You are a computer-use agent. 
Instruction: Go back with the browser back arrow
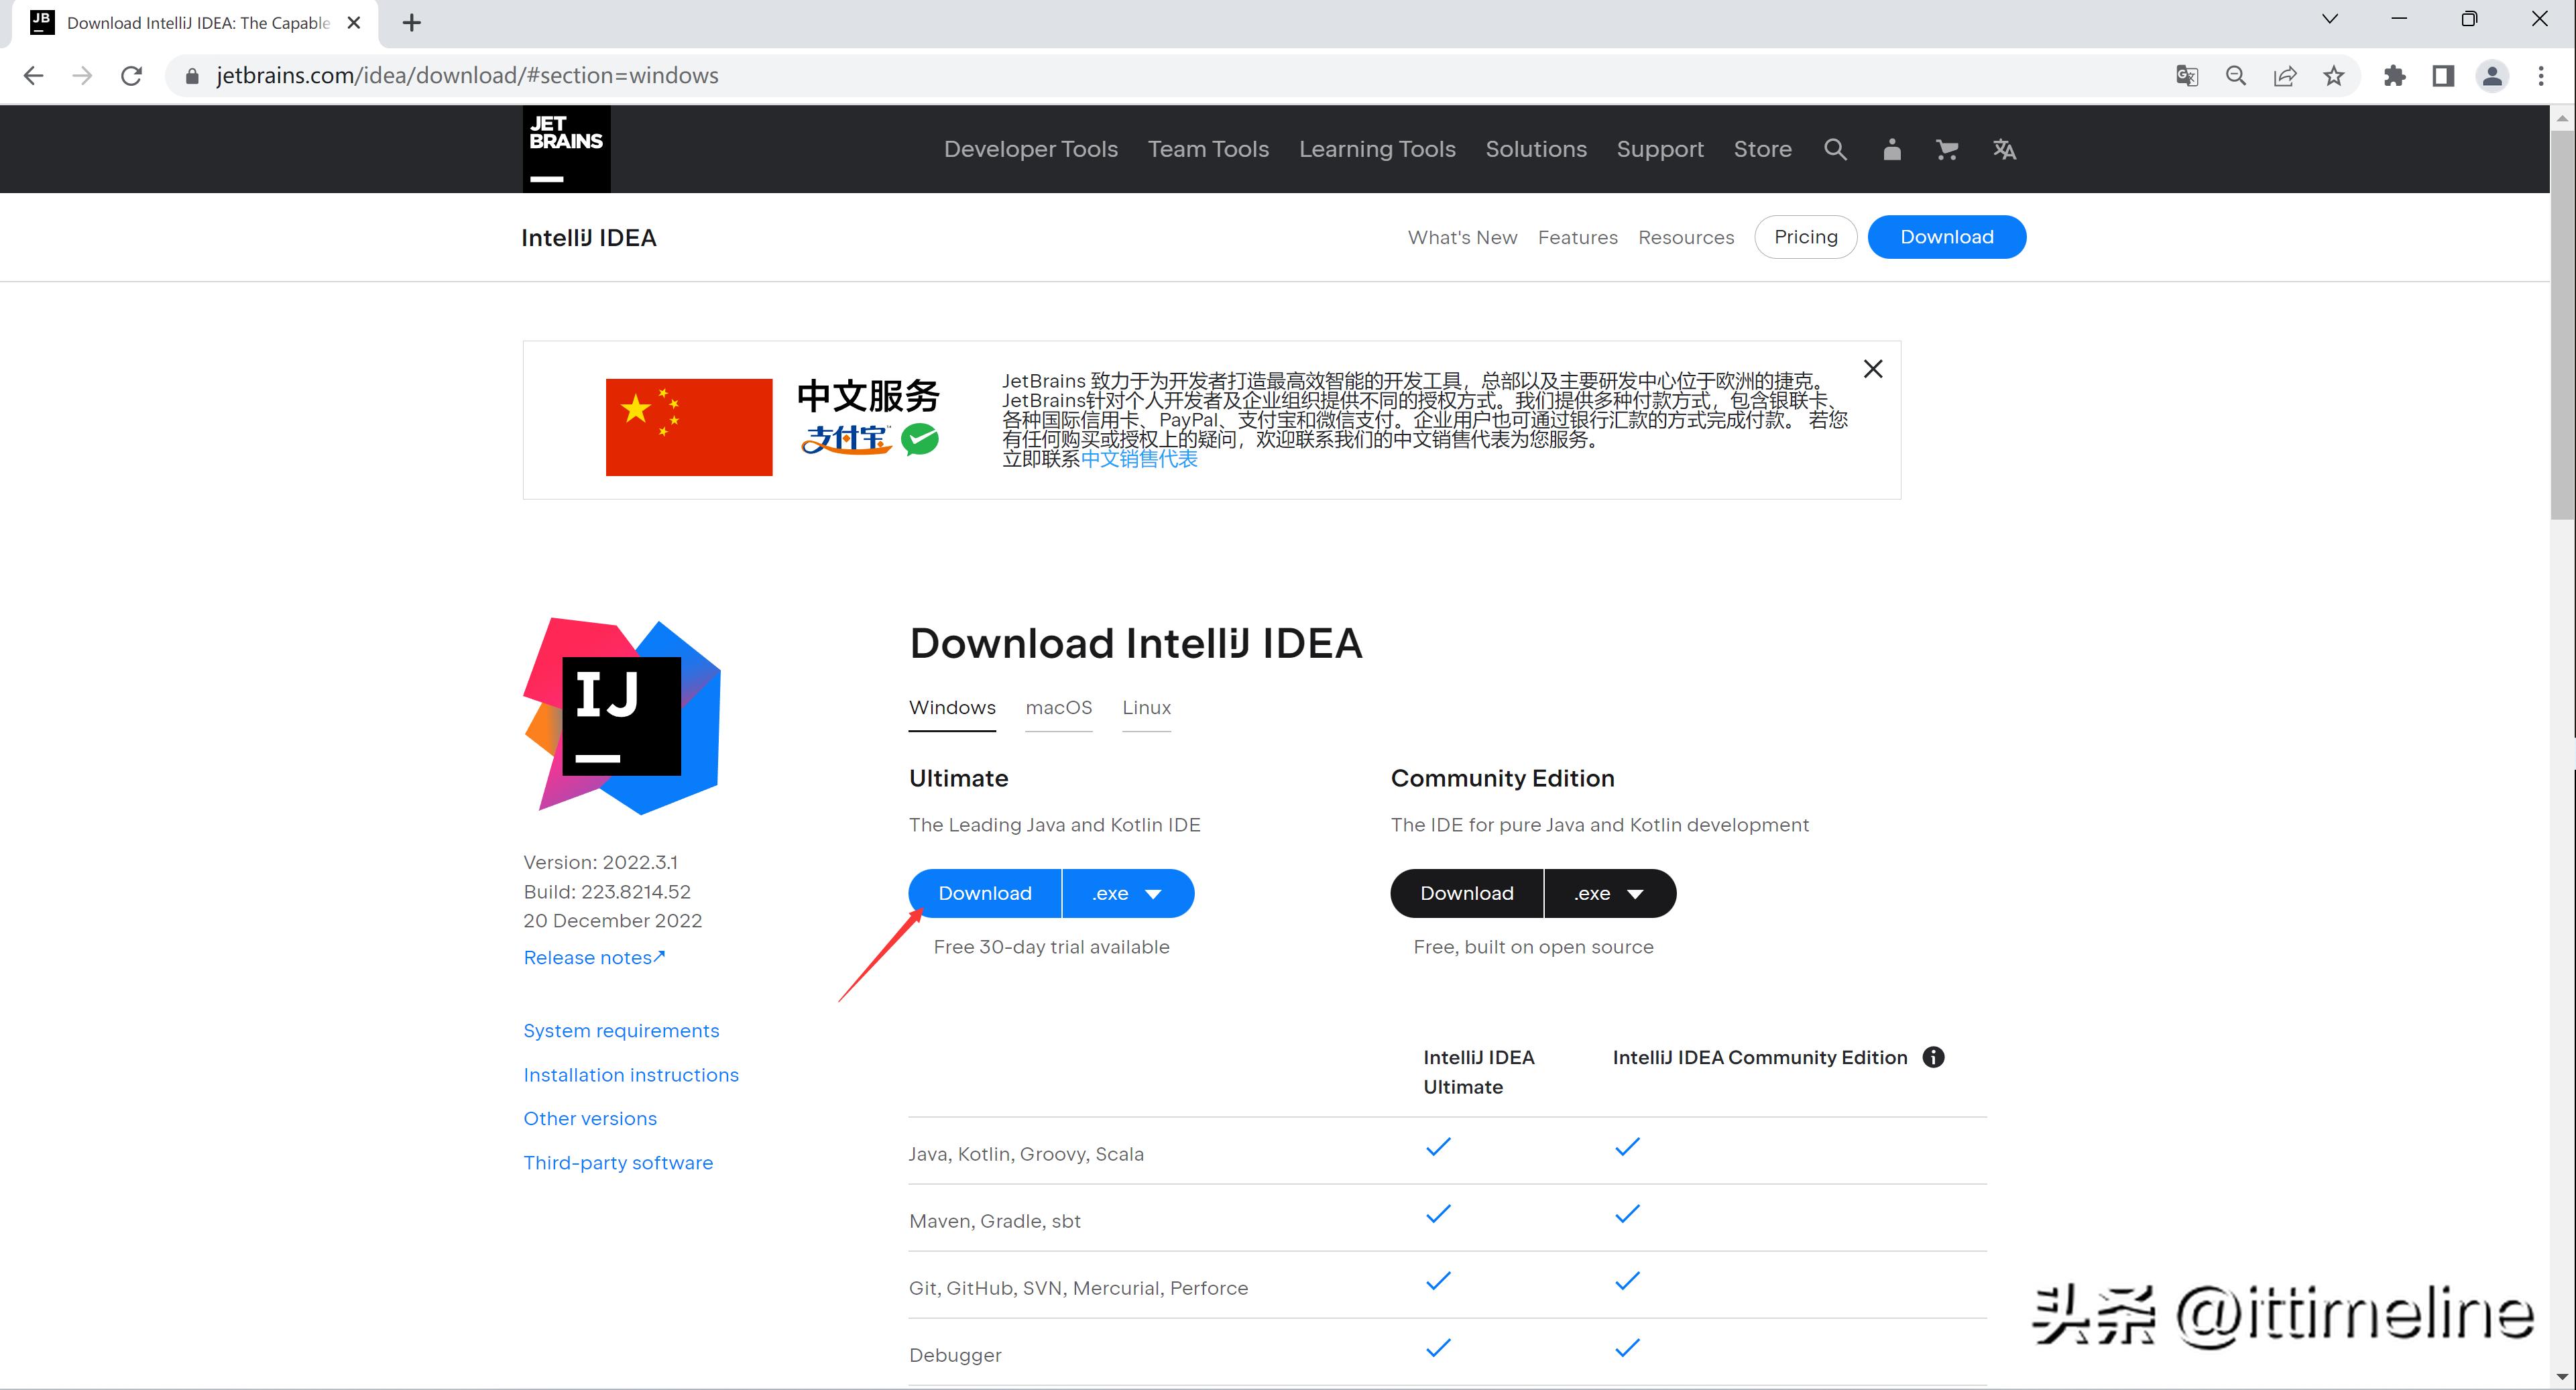coord(33,76)
